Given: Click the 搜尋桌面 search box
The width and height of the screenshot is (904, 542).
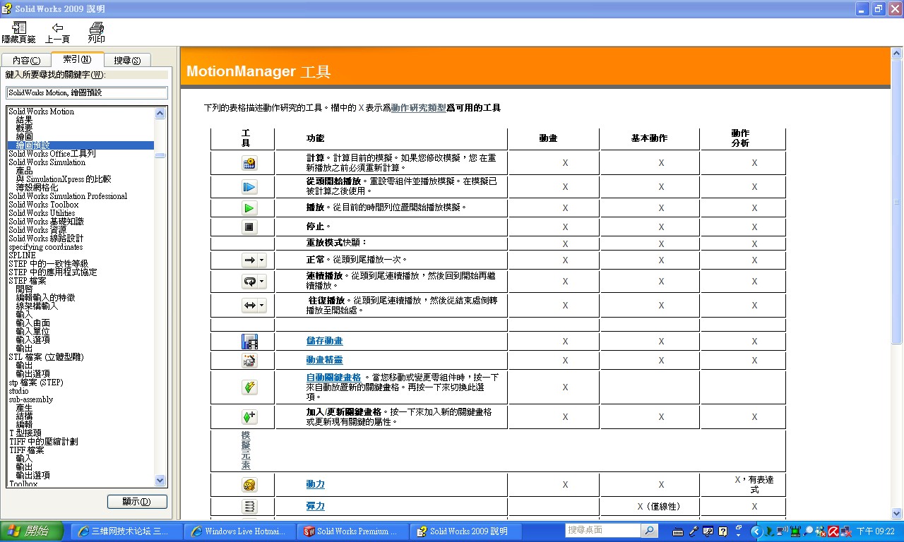Looking at the screenshot, I should point(602,531).
